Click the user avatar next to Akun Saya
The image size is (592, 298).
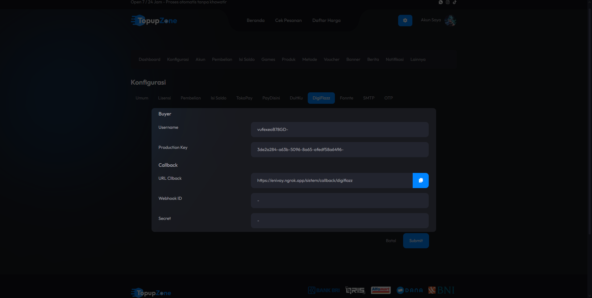click(450, 21)
